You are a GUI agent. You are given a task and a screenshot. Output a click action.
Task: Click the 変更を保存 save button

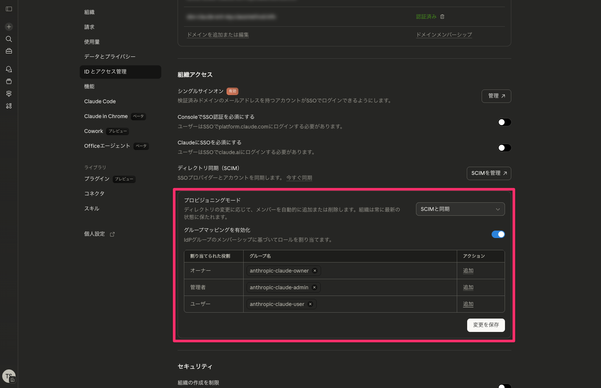click(x=486, y=325)
